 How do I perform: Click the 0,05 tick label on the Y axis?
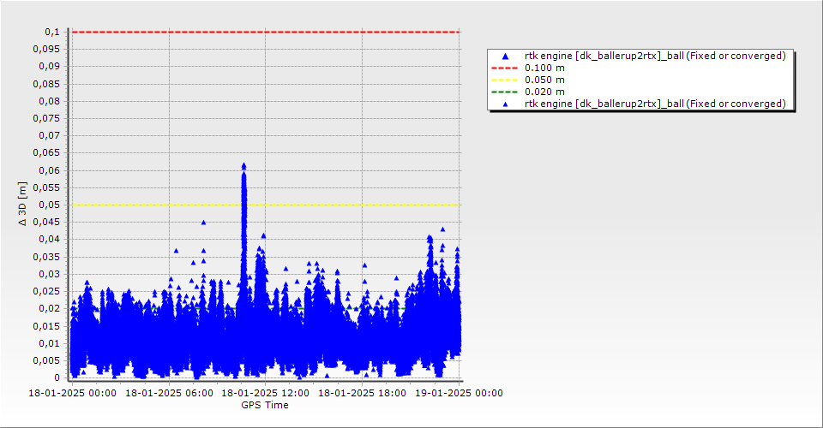[50, 205]
